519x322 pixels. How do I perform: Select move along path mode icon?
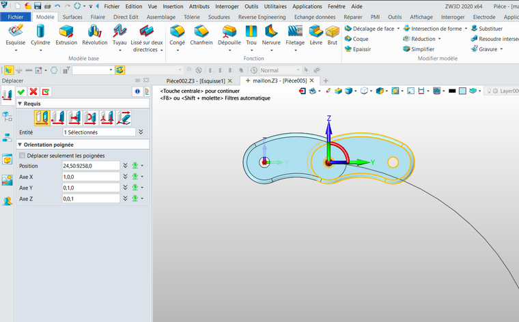click(124, 118)
